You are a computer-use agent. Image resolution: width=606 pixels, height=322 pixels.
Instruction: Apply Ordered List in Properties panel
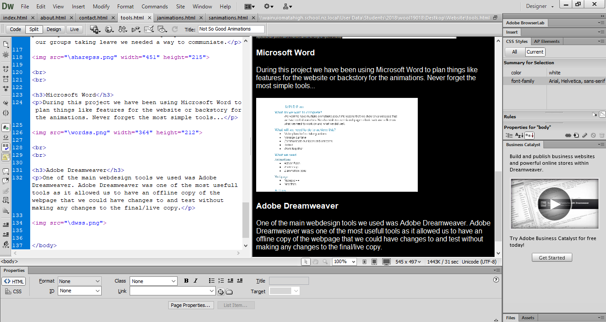pyautogui.click(x=221, y=281)
